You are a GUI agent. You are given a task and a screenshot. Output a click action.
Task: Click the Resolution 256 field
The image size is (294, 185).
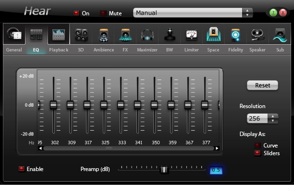[257, 119]
